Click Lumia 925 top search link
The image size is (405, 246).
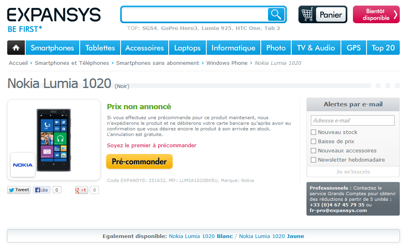tap(216, 28)
